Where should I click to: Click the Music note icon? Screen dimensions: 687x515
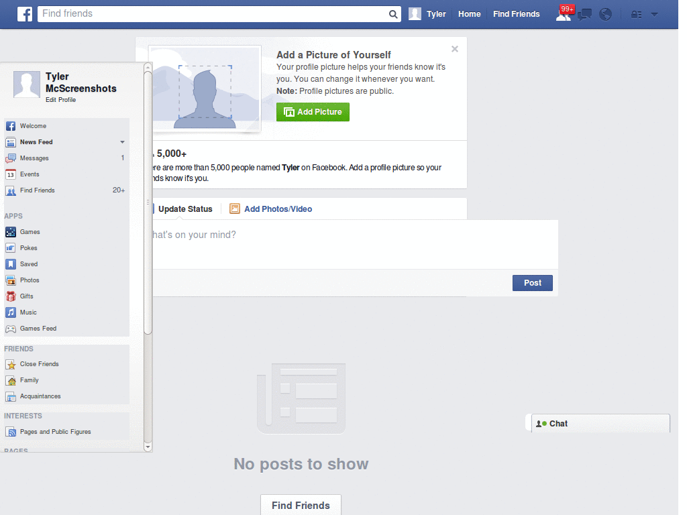click(x=11, y=312)
